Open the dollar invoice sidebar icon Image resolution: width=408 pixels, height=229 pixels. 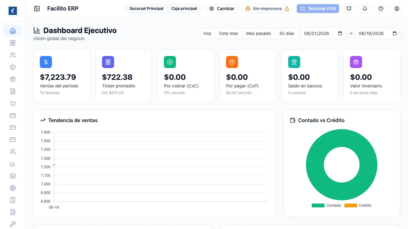click(13, 43)
